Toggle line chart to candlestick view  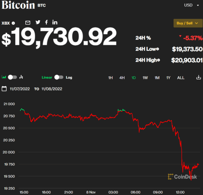coord(12,77)
